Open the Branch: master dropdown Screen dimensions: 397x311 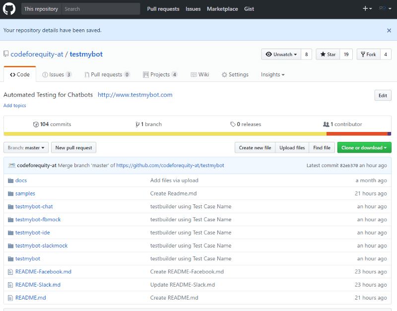click(26, 147)
